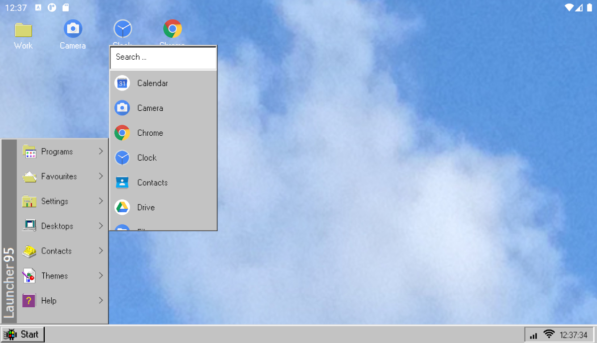Click the Camera label in programs list
Screen dimensions: 597x343
pyautogui.click(x=150, y=108)
